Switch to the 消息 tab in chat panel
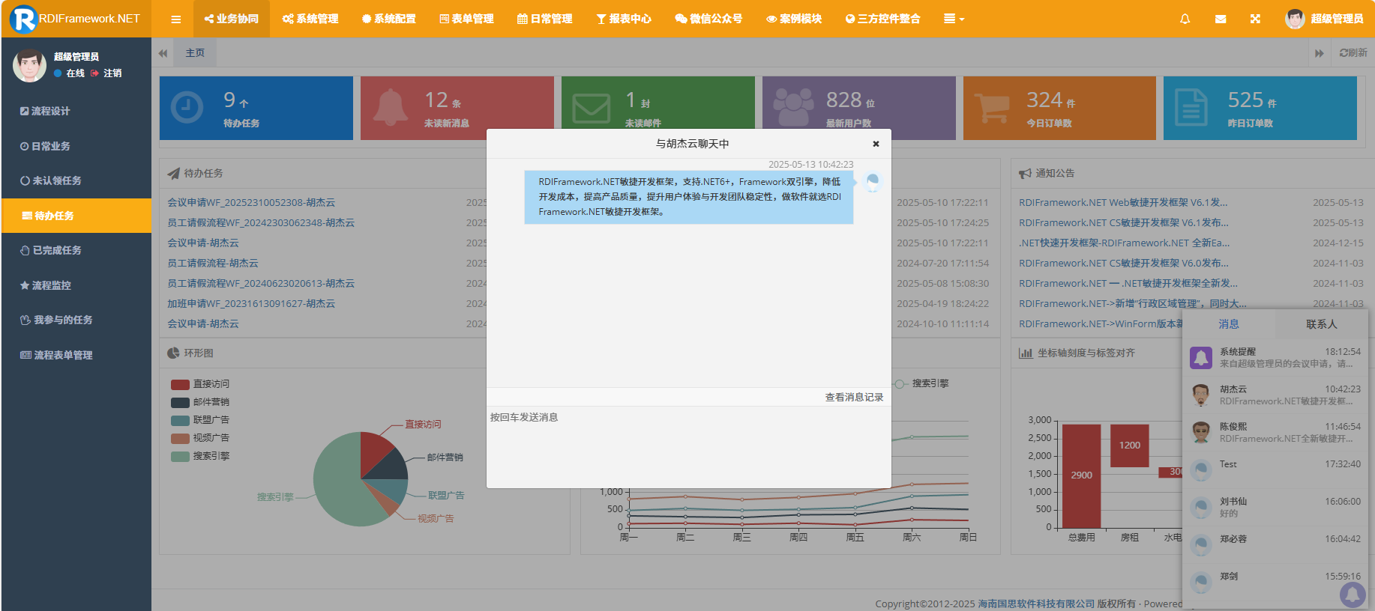Image resolution: width=1375 pixels, height=611 pixels. pos(1229,324)
